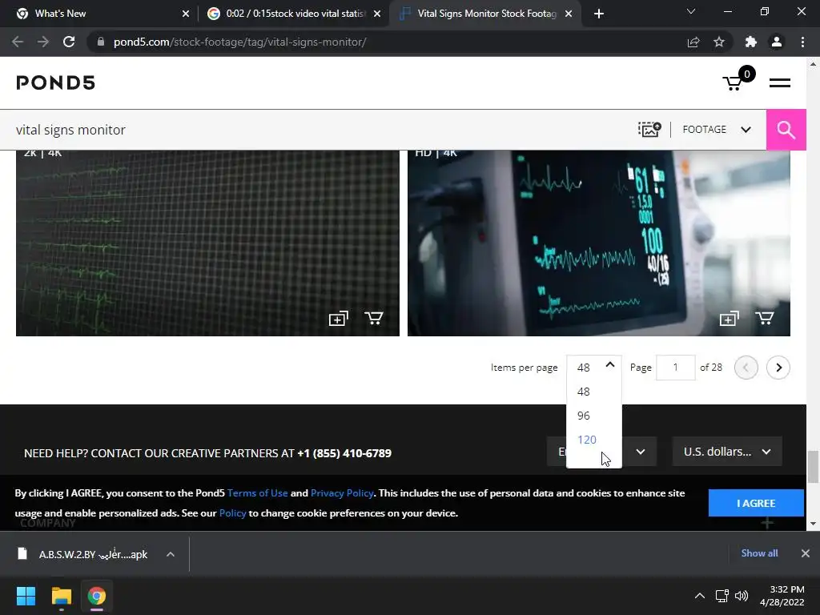Viewport: 820px width, 615px height.
Task: Open network icon in system tray
Action: click(722, 596)
